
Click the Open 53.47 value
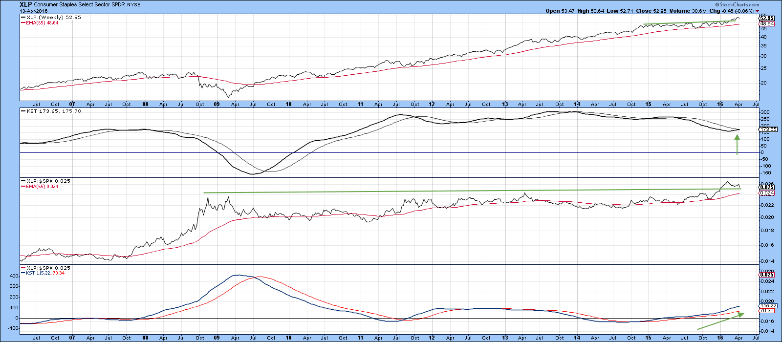(560, 11)
